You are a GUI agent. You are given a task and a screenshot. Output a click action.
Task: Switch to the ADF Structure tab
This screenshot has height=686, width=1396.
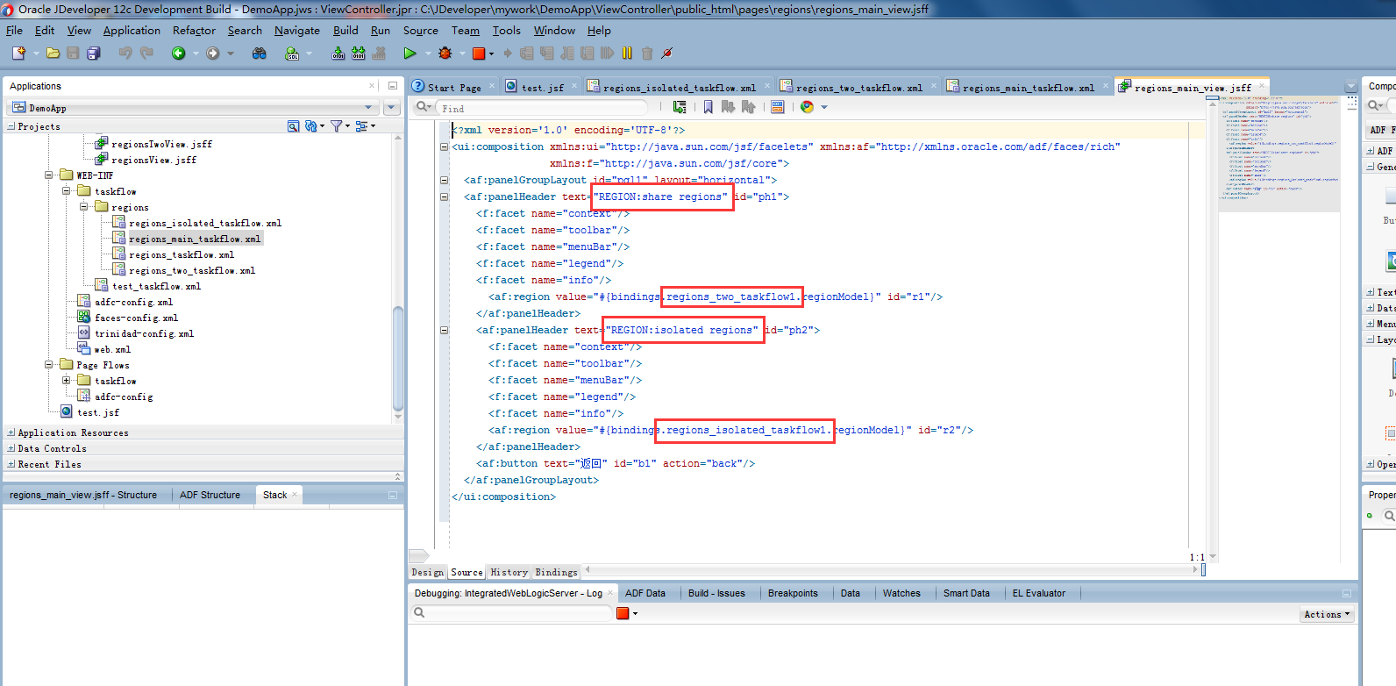[x=210, y=495]
